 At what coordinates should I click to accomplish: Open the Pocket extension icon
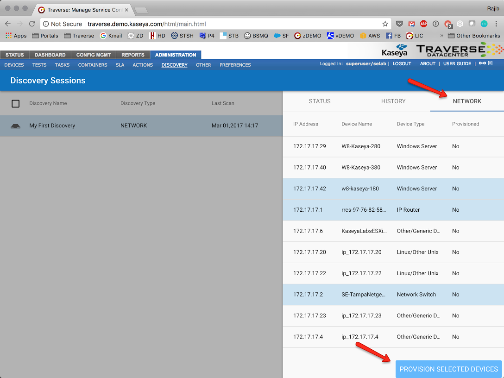click(399, 24)
